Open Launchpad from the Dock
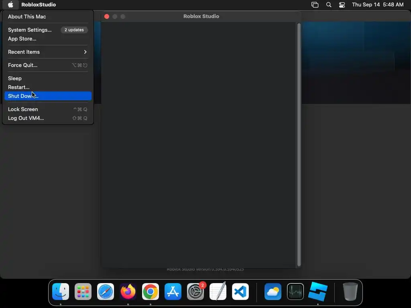 pos(83,292)
